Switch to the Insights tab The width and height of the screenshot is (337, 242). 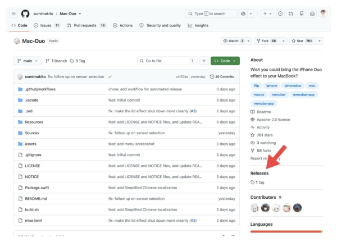pyautogui.click(x=198, y=25)
